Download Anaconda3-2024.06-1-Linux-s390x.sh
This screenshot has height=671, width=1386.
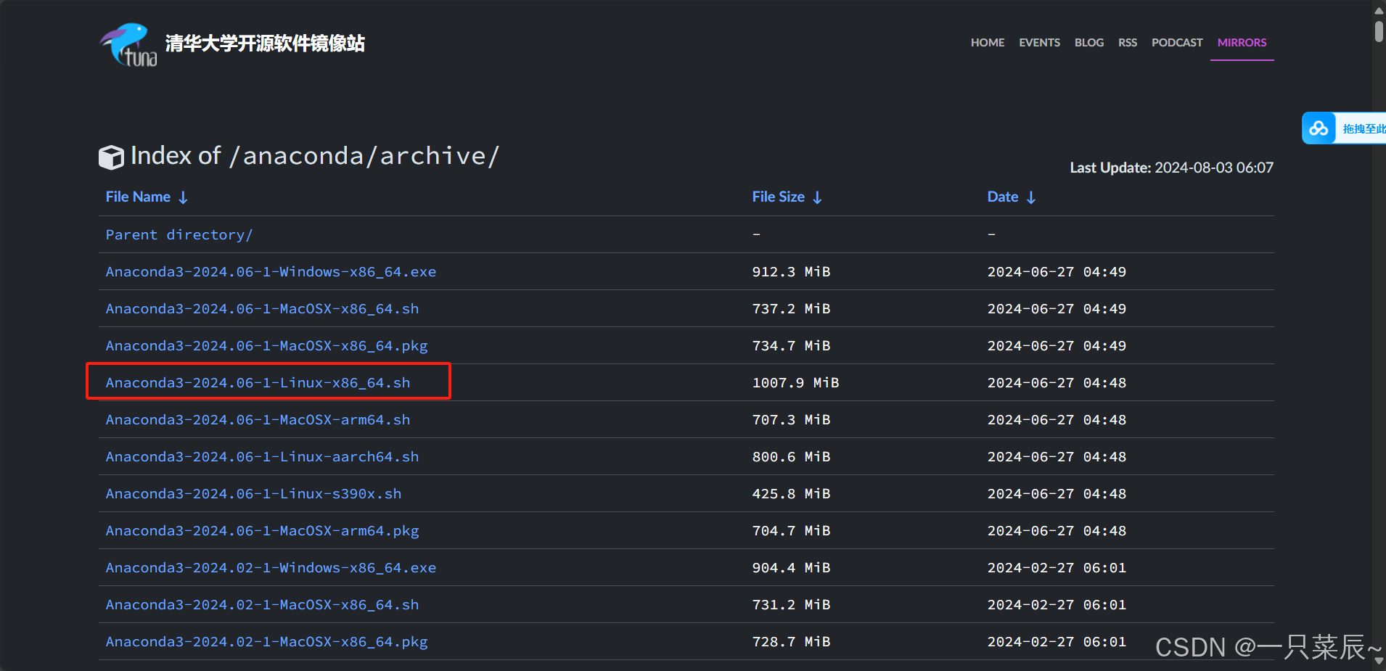tap(253, 493)
